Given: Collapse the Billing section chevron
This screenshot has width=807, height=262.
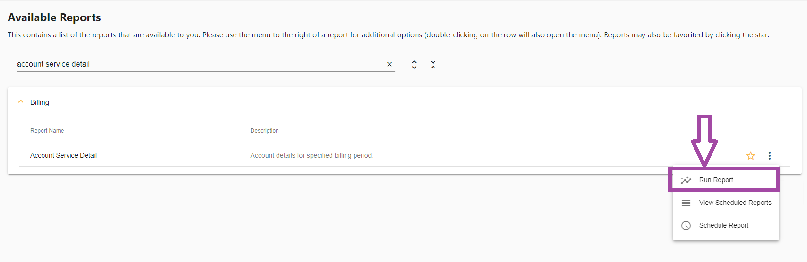Looking at the screenshot, I should (21, 102).
